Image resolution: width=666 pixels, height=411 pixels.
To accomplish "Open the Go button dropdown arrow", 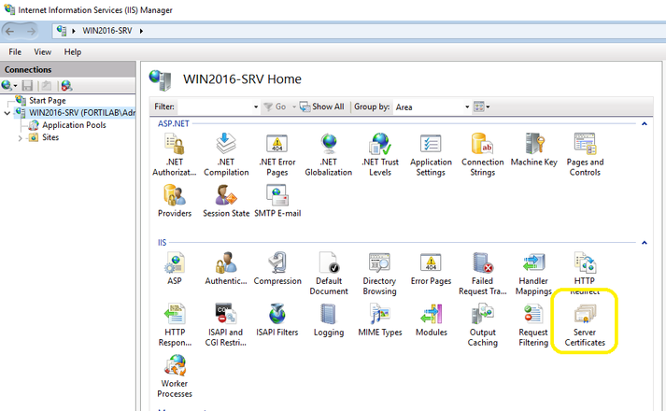I will pos(294,107).
